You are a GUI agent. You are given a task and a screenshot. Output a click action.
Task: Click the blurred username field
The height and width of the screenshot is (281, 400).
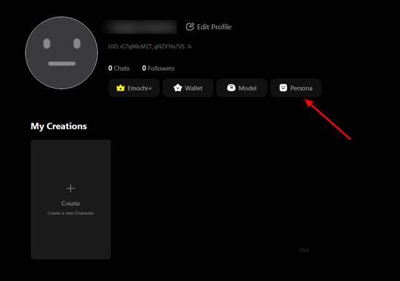(x=143, y=27)
